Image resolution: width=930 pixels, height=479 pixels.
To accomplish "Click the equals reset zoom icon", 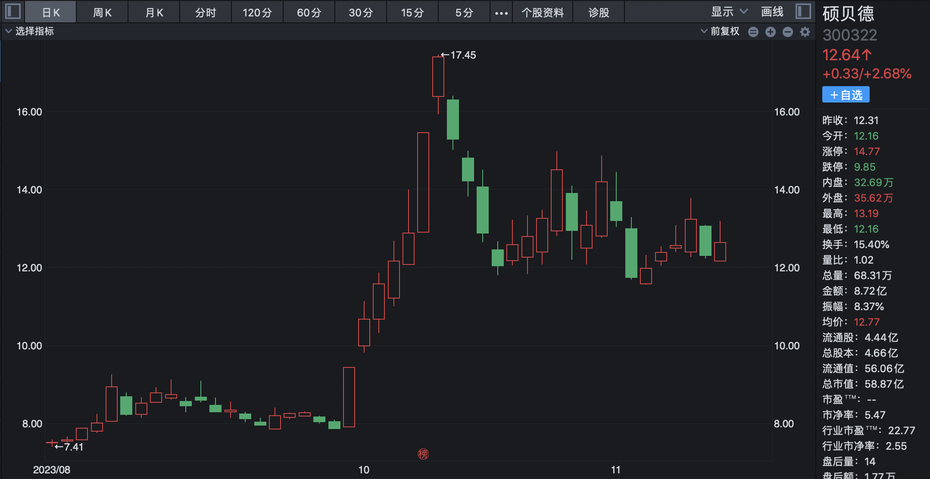I will (x=753, y=32).
